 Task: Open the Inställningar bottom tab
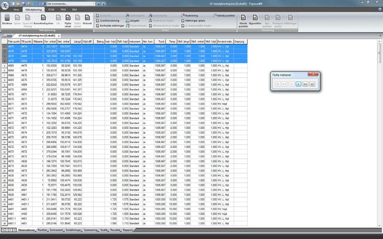[x=73, y=230]
